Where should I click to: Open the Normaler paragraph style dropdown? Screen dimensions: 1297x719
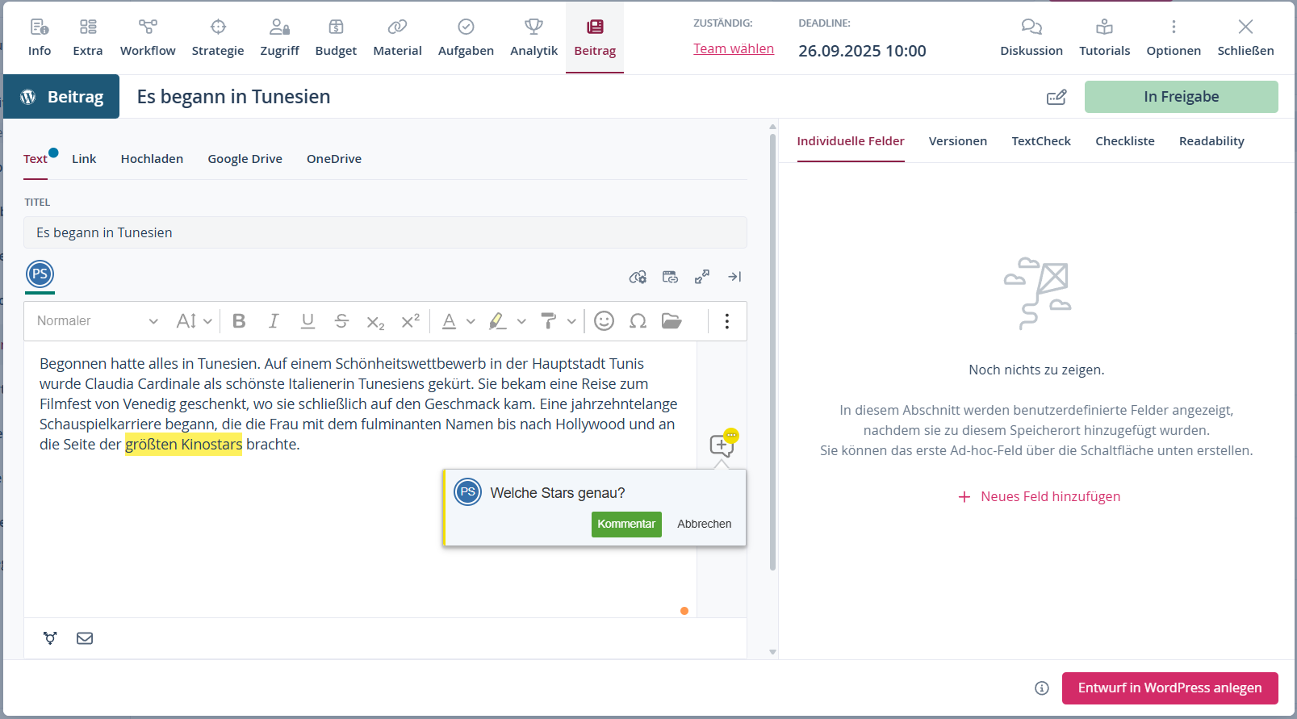coord(97,321)
